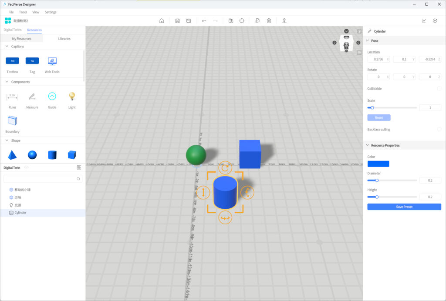Image resolution: width=446 pixels, height=301 pixels.
Task: Select the My Resources tab
Action: coord(22,39)
